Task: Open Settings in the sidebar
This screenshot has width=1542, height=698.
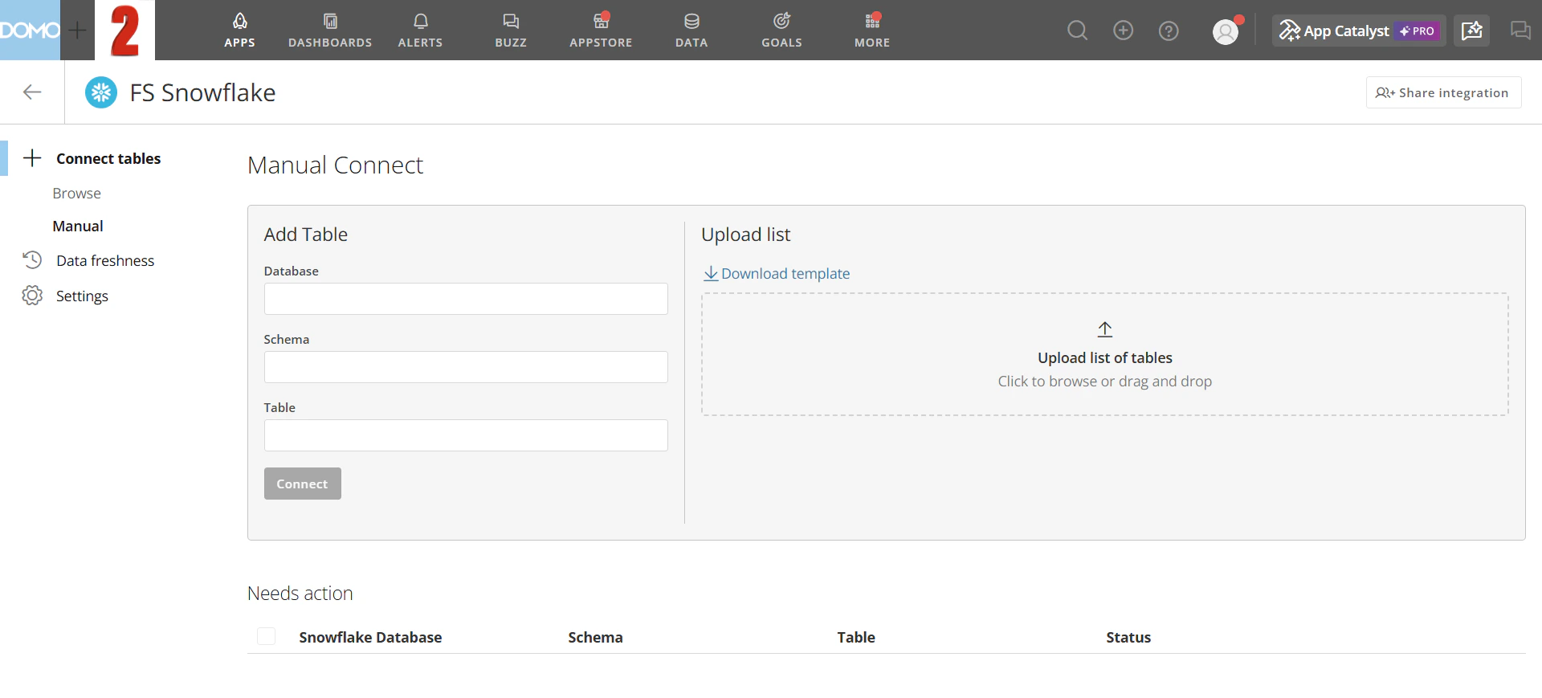Action: coord(82,296)
